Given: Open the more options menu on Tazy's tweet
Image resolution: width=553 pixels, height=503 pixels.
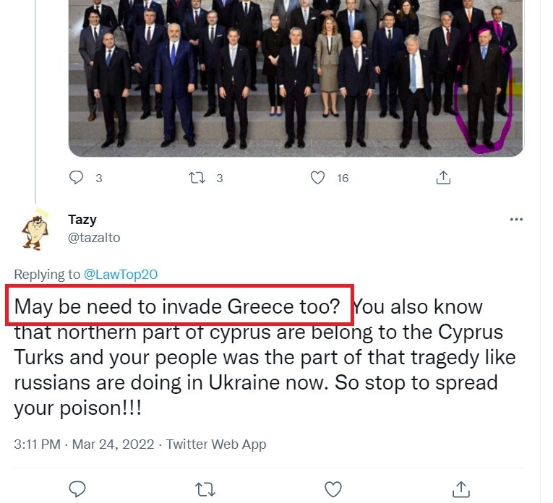Looking at the screenshot, I should click(515, 220).
